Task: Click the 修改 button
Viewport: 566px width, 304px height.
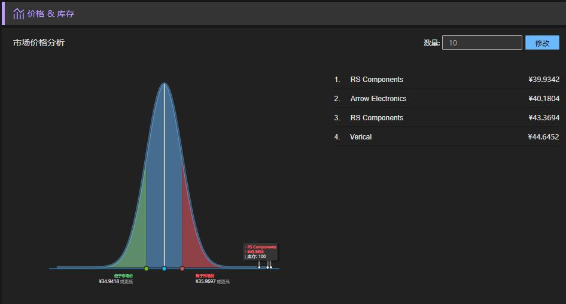Action: coord(542,43)
